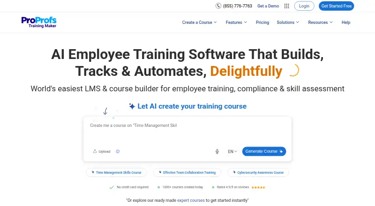The height and width of the screenshot is (206, 375).
Task: Click 'Rated 4.9/5 on reviews' text
Action: coord(232,187)
